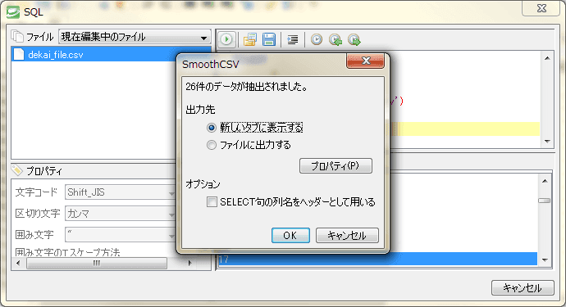Image resolution: width=566 pixels, height=307 pixels.
Task: Confirm the dialog with OK
Action: [x=290, y=235]
